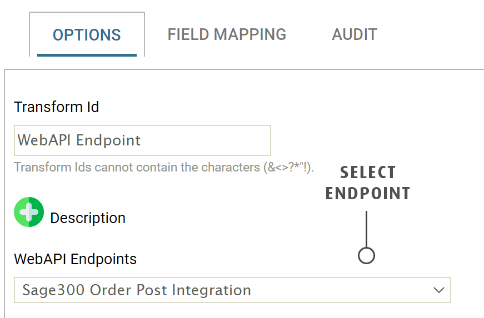The image size is (484, 318).
Task: Focus the Transform Id text field
Action: (x=142, y=140)
